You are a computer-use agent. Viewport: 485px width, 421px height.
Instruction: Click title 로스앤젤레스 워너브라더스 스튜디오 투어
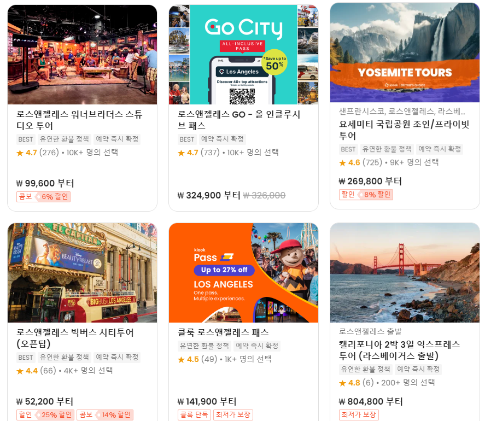[x=79, y=120]
